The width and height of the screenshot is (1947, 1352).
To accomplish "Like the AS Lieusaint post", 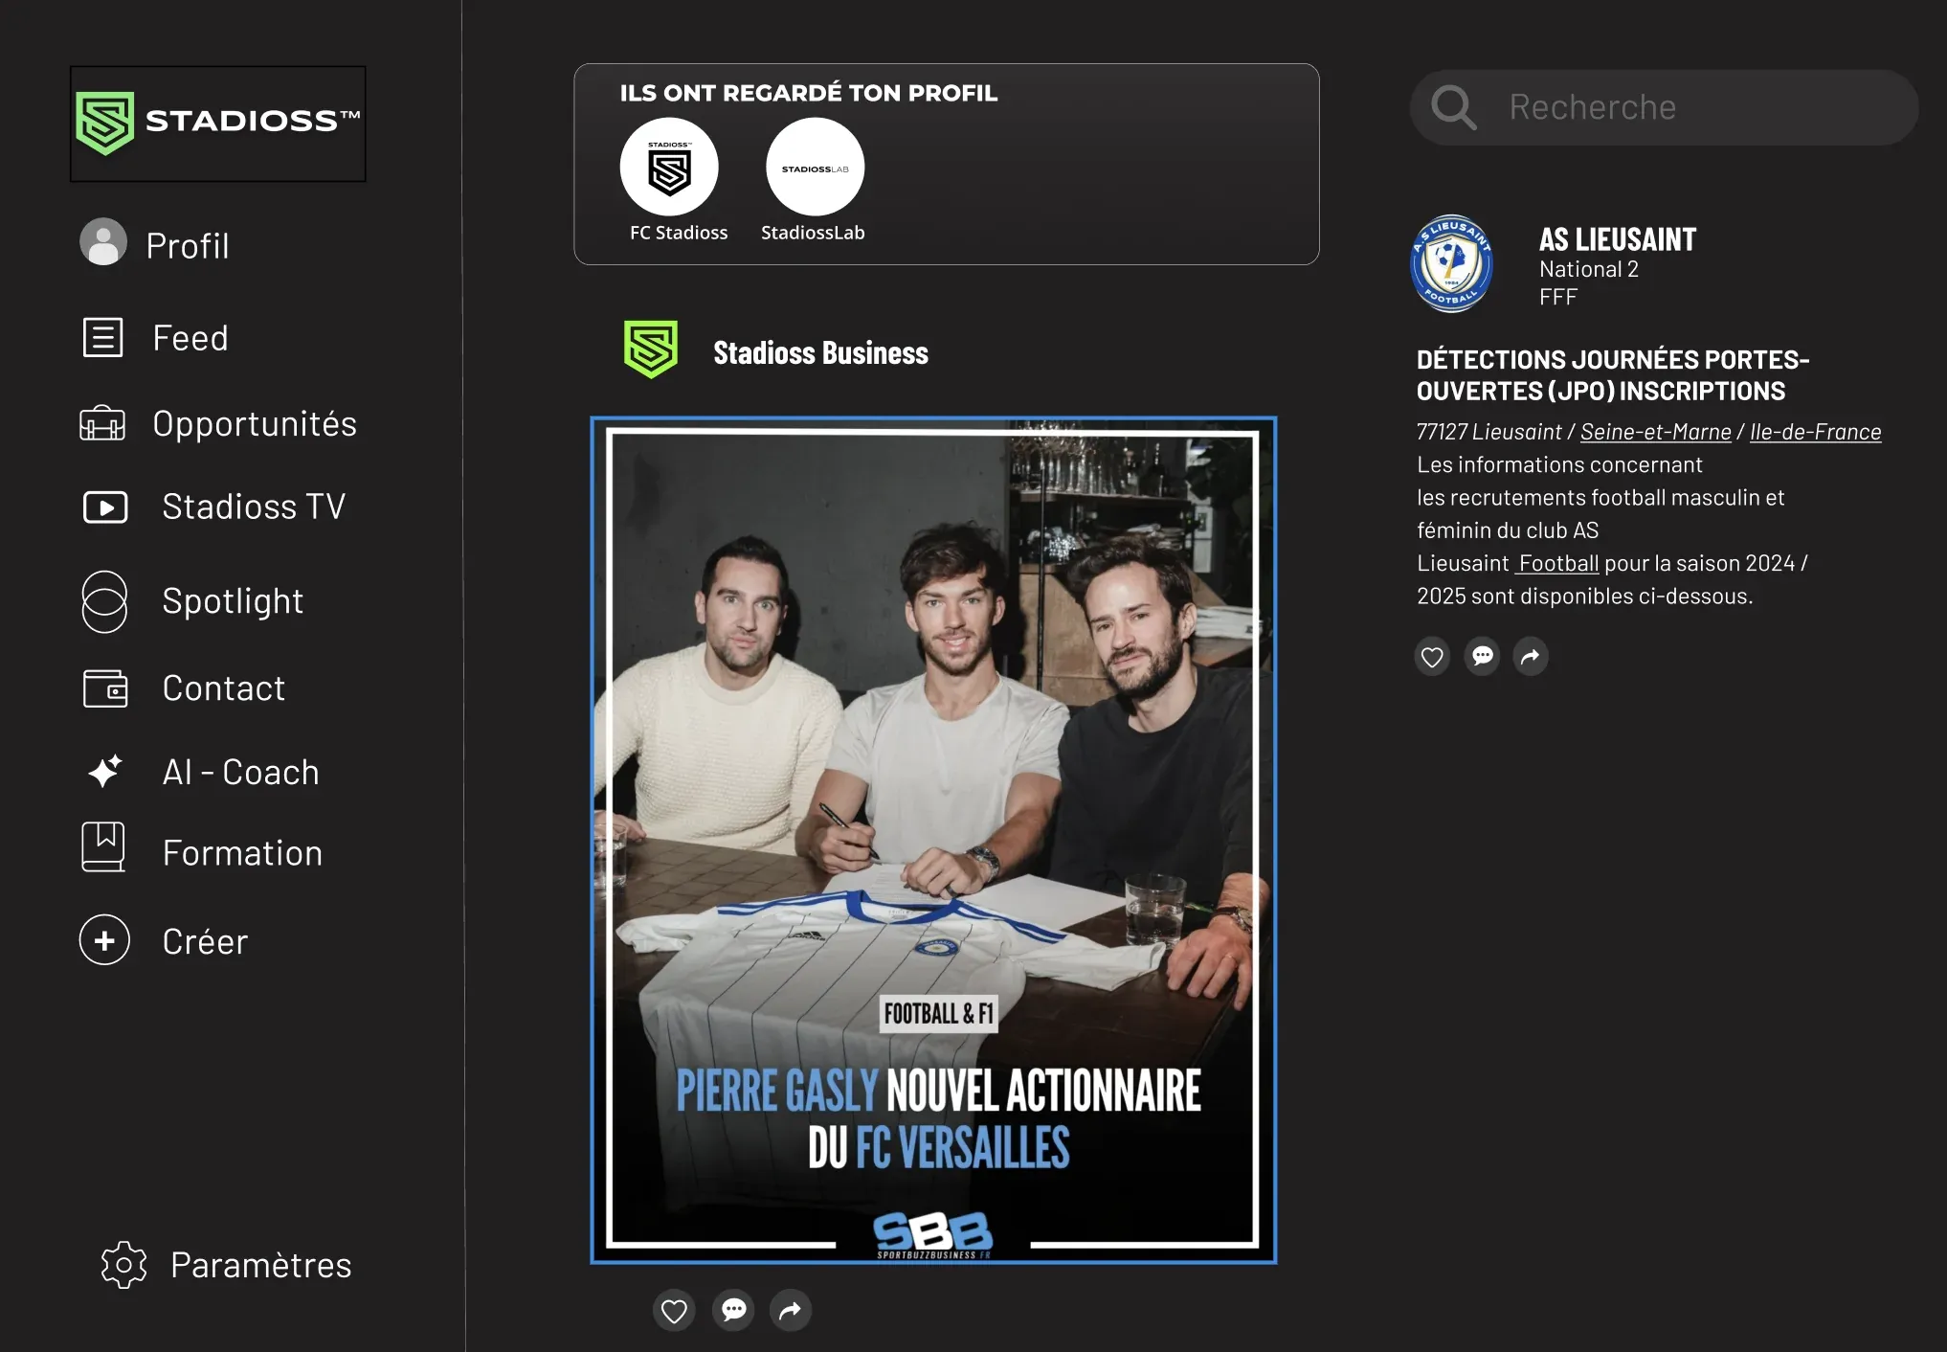I will (1432, 657).
